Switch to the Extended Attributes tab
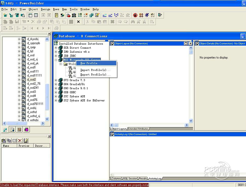 [x=138, y=129]
